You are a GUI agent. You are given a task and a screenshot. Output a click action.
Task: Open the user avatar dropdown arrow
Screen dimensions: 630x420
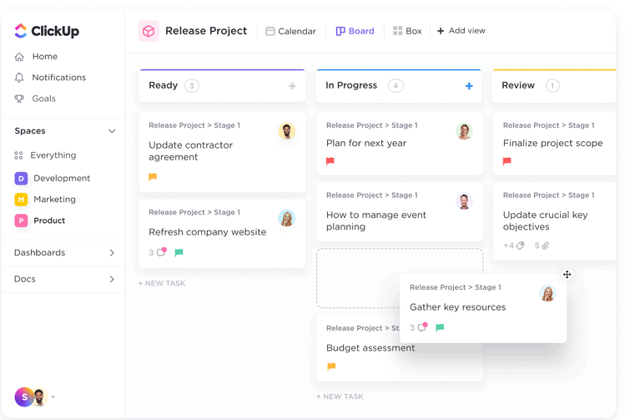coord(53,397)
